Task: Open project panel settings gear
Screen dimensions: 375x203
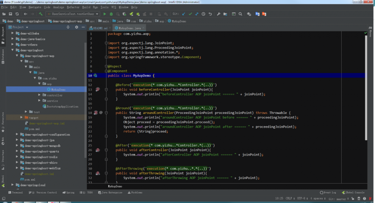Action: tap(76, 27)
